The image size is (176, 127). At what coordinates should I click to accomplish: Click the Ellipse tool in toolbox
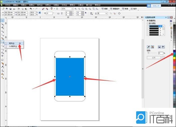[x=2, y=45]
